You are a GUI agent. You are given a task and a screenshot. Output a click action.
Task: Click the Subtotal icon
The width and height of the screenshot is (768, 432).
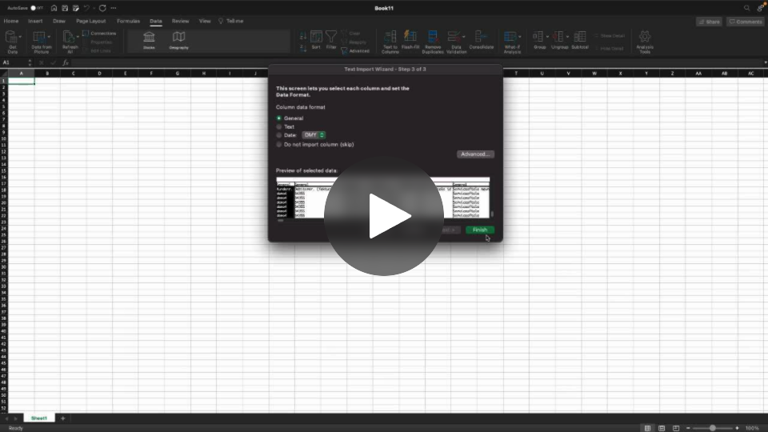click(x=579, y=38)
